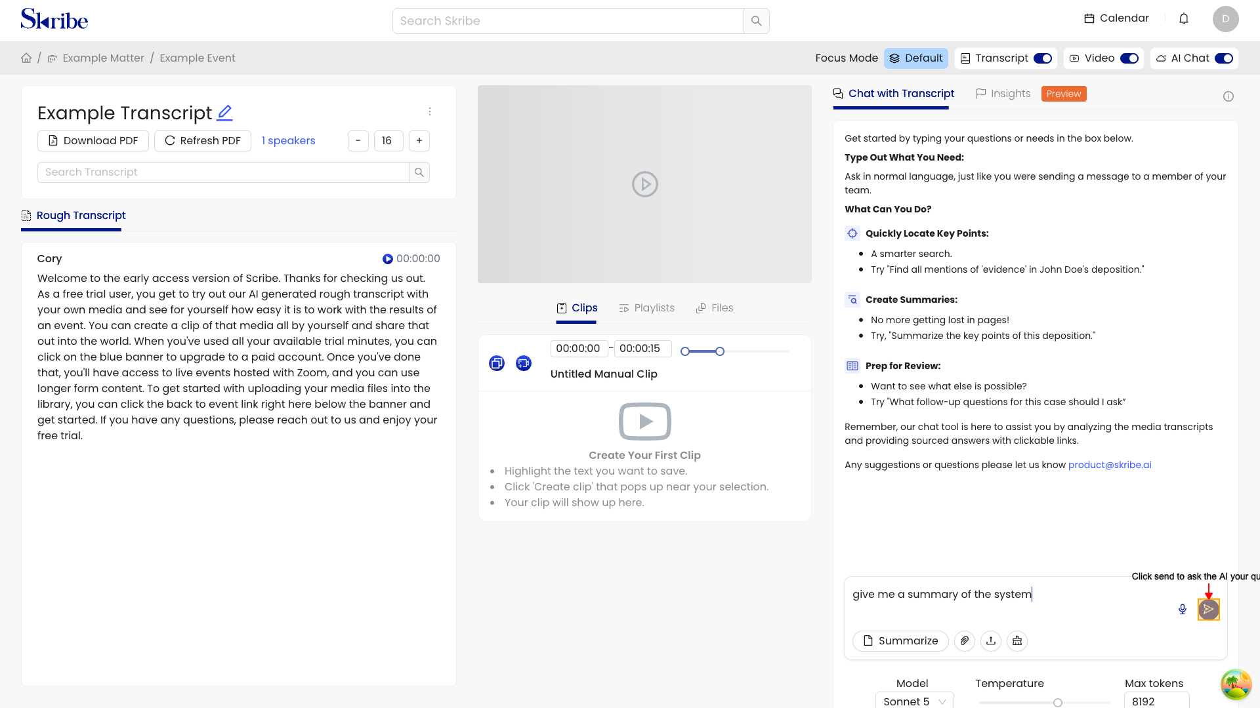Image resolution: width=1260 pixels, height=708 pixels.
Task: Click the first blue clip copy icon
Action: pos(497,363)
